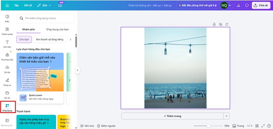Image resolution: width=273 pixels, height=129 pixels.
Task: Add a collaborator with plus icon
Action: pos(230,5)
